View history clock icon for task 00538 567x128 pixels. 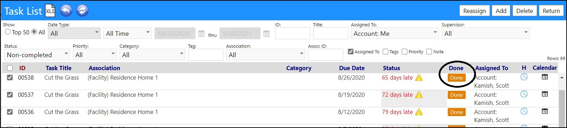point(524,77)
